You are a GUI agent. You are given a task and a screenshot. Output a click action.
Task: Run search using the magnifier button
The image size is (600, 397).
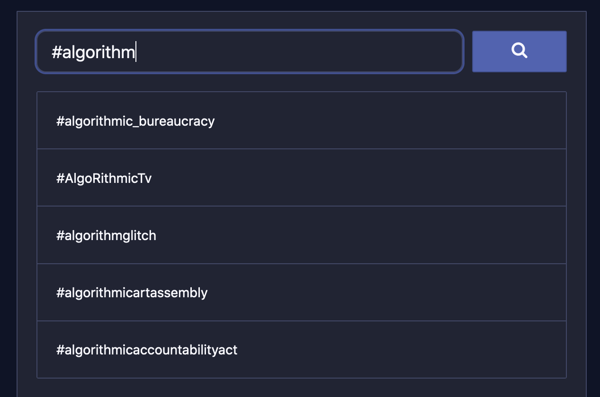click(x=519, y=52)
